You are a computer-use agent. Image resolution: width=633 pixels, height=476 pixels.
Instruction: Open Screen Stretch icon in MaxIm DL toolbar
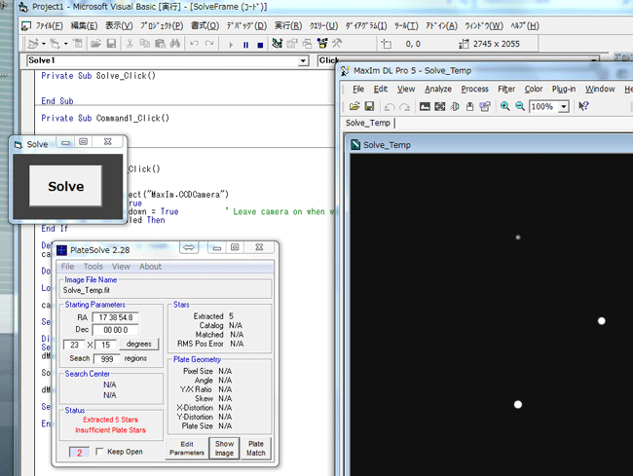pyautogui.click(x=425, y=106)
